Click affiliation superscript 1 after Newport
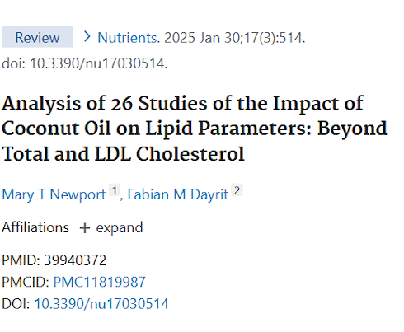 (x=115, y=190)
